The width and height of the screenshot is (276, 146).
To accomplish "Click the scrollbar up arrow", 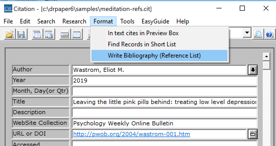I will (267, 56).
